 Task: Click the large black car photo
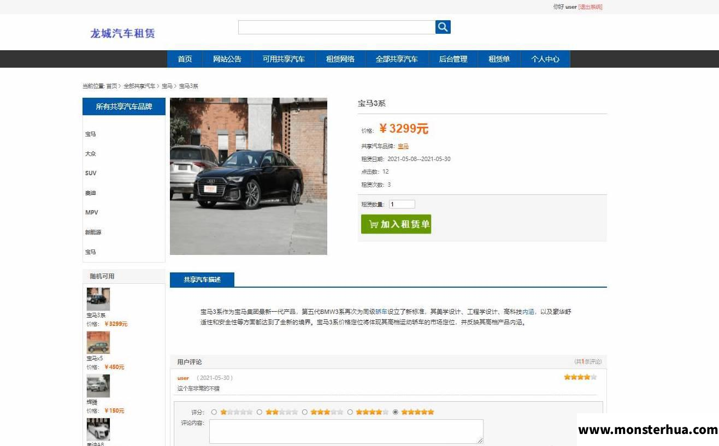pos(249,176)
